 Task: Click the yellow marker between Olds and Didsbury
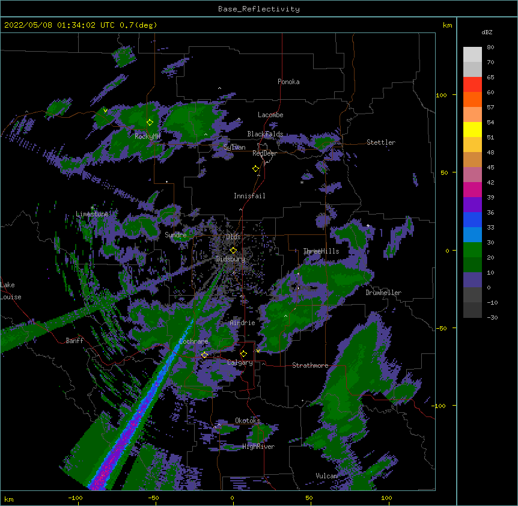pos(234,250)
